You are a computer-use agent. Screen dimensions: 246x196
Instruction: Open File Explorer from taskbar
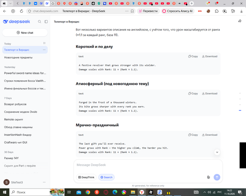(133, 192)
